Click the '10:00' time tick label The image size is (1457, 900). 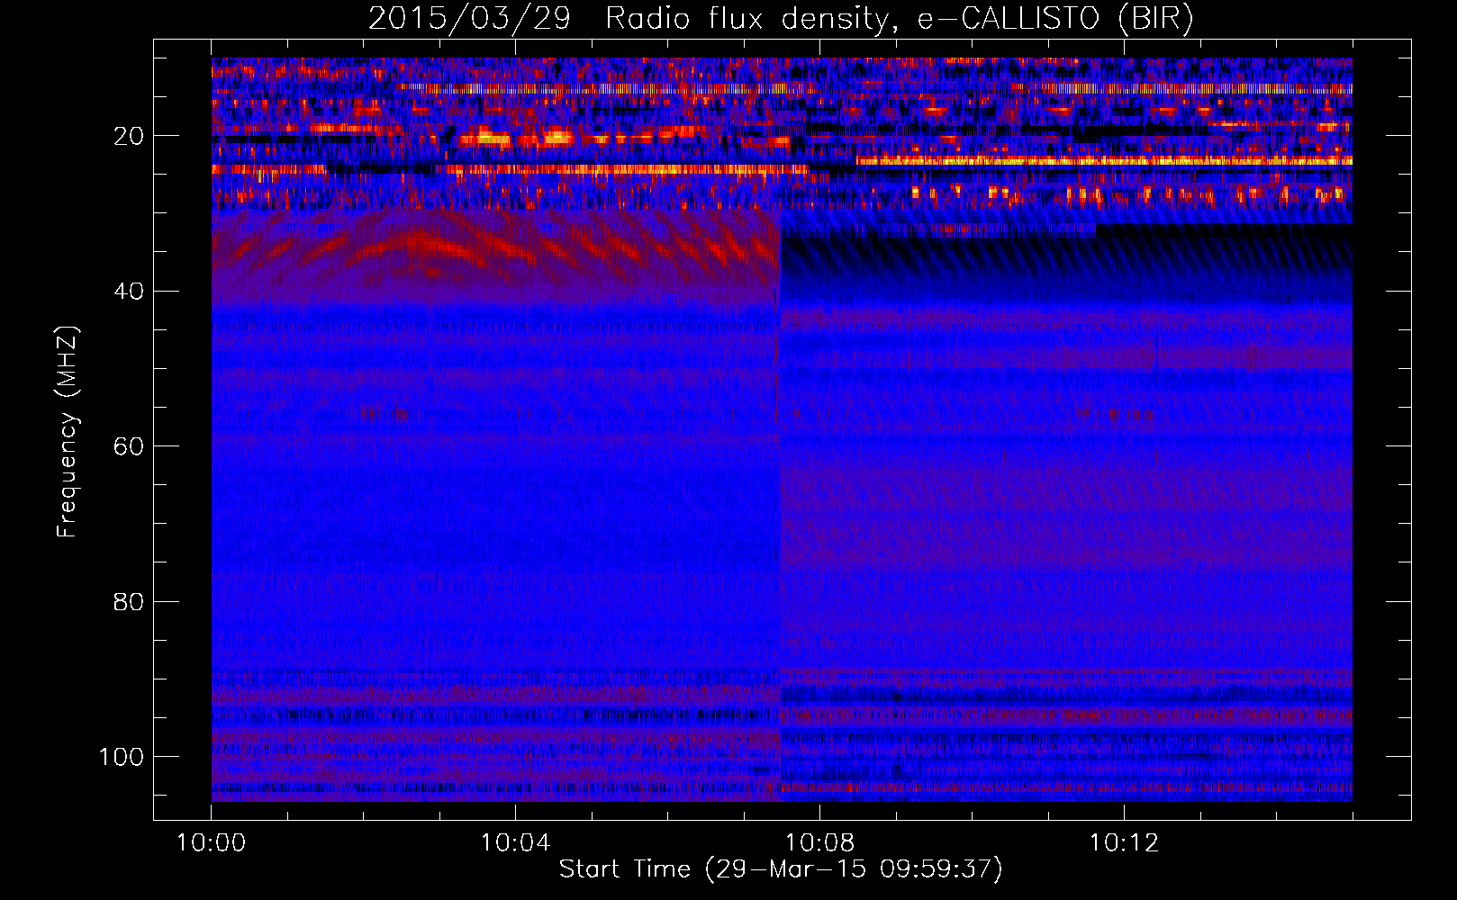coord(211,843)
